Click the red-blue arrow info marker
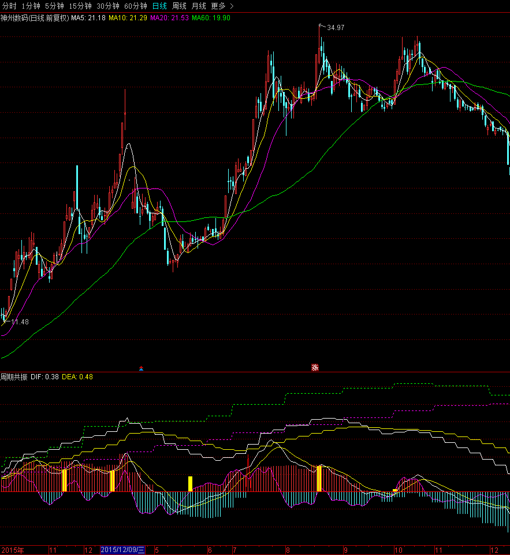Viewport: 510px width, 555px height. pyautogui.click(x=141, y=368)
